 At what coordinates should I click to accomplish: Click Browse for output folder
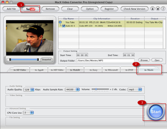pos(144,60)
